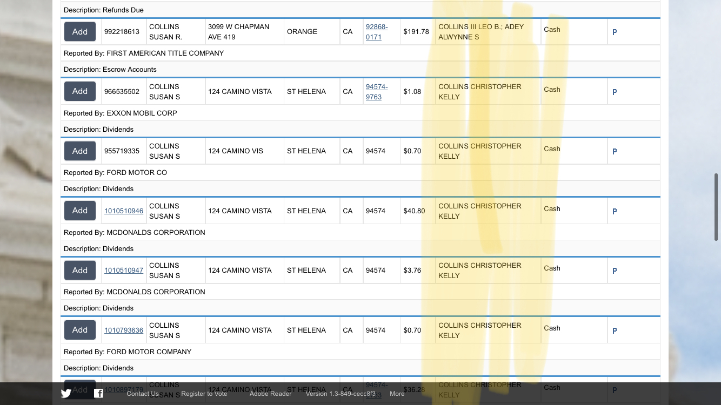Follow the zip code link 94574-9763
The width and height of the screenshot is (721, 405).
[x=377, y=92]
